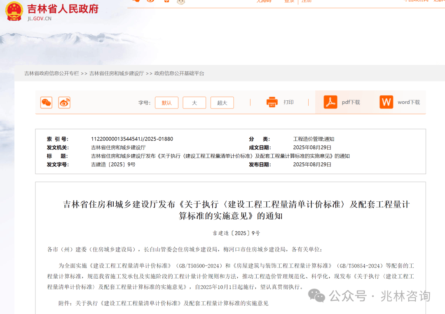
Task: Click the 字号: label
Action: click(x=145, y=103)
